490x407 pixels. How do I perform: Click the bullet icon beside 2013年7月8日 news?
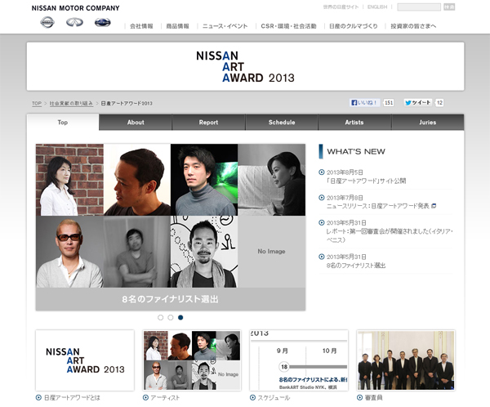[321, 198]
